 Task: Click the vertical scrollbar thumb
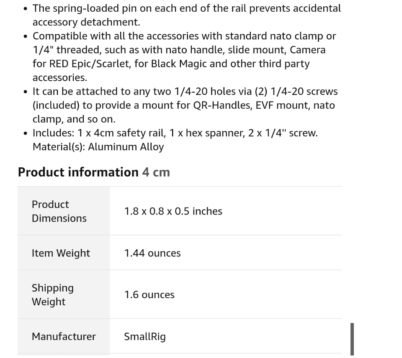tap(352, 339)
